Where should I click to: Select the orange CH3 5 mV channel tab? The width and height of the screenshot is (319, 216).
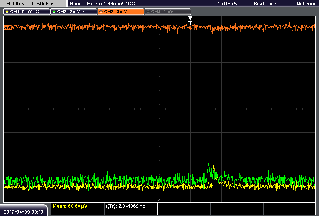point(121,12)
